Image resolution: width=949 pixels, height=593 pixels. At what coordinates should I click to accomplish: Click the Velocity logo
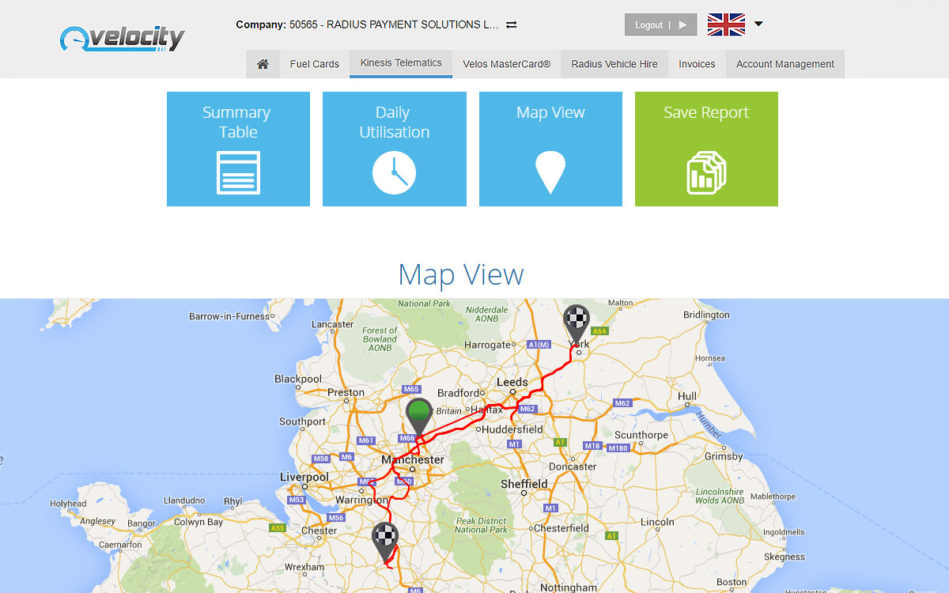(x=122, y=38)
